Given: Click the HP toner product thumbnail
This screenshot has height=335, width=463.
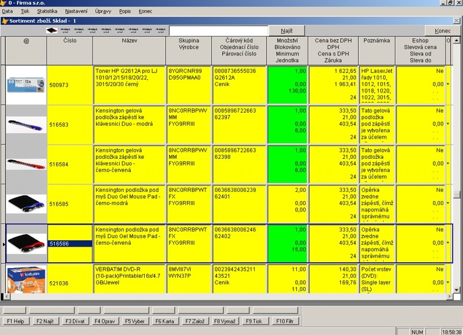Looking at the screenshot, I should tap(26, 84).
